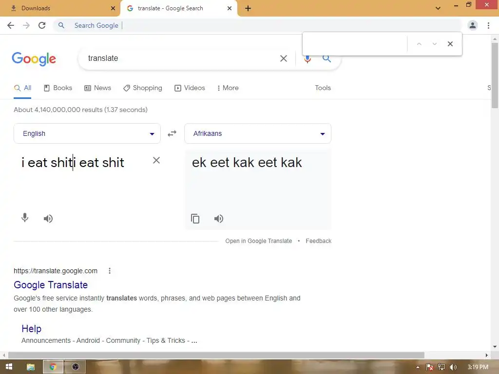Open File Explorer from taskbar
Image resolution: width=499 pixels, height=374 pixels.
coord(31,367)
